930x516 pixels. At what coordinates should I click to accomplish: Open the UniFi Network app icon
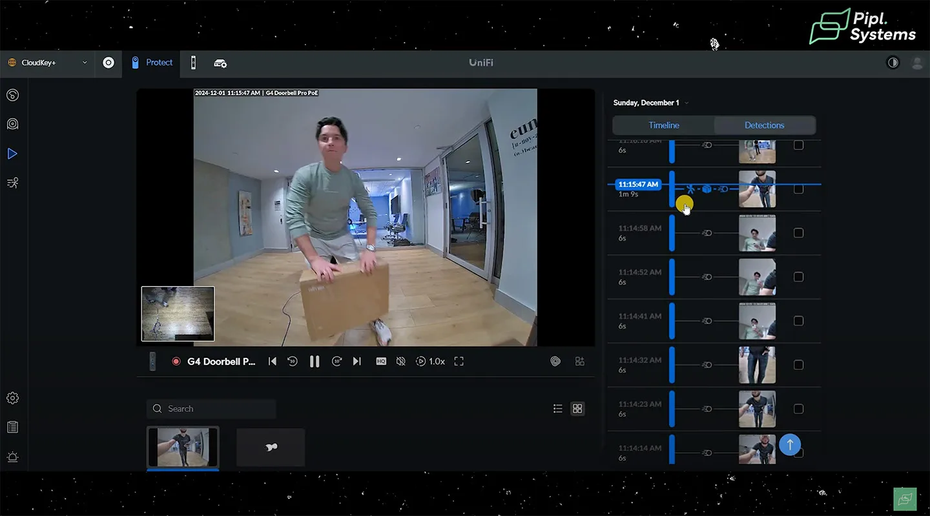click(108, 63)
